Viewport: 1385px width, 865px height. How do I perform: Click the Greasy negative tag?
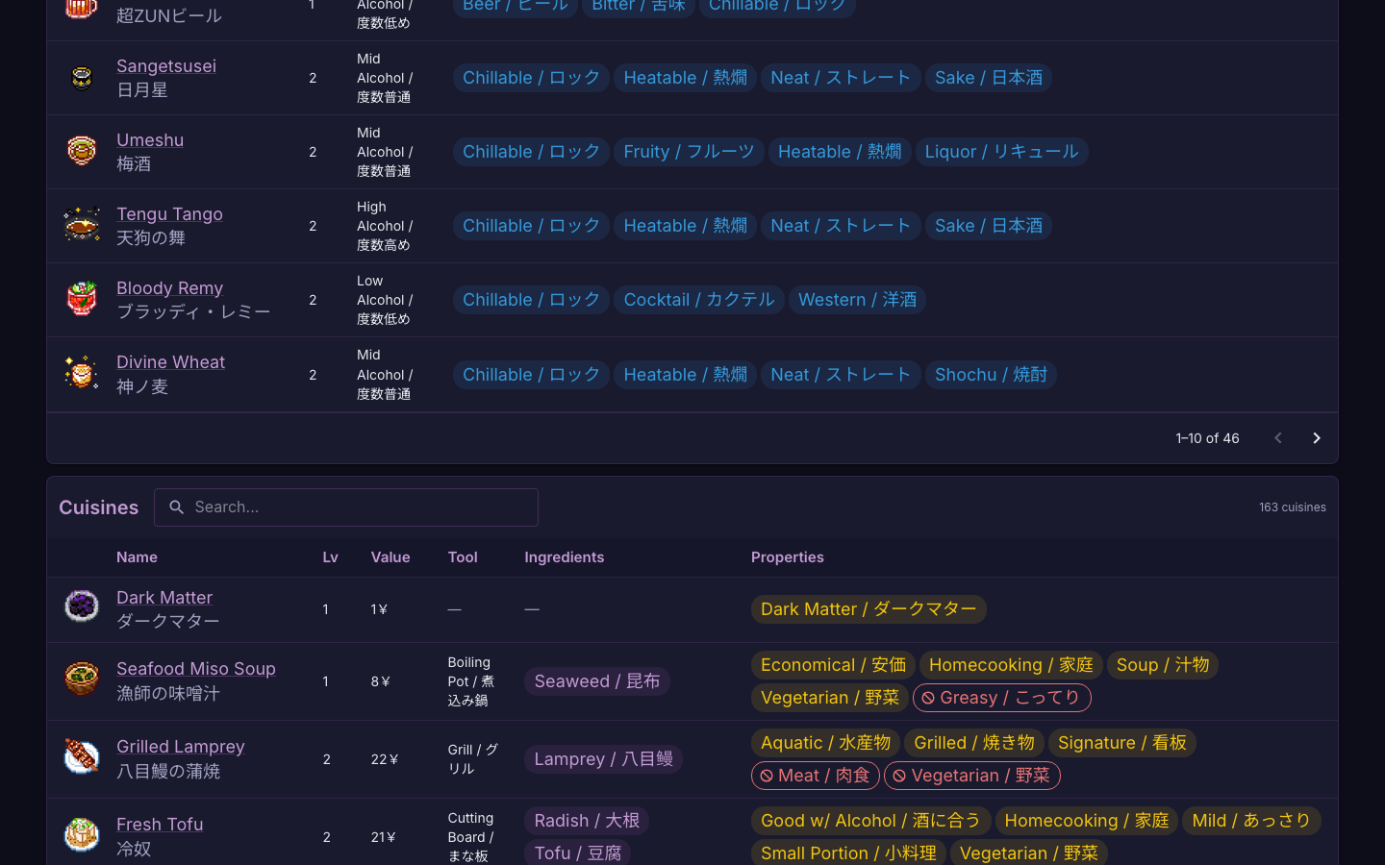[x=1001, y=698]
